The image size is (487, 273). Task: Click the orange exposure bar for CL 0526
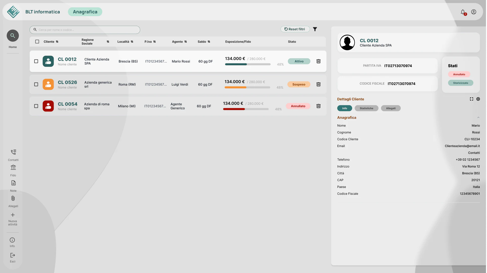pyautogui.click(x=247, y=88)
